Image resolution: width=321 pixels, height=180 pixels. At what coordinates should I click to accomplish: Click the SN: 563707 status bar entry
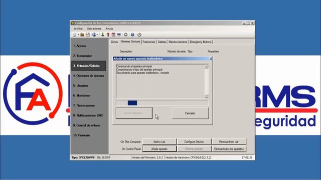pyautogui.click(x=103, y=157)
